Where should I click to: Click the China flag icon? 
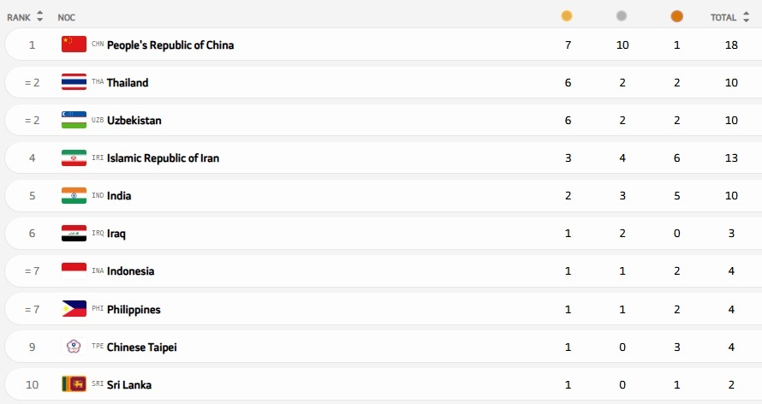74,45
